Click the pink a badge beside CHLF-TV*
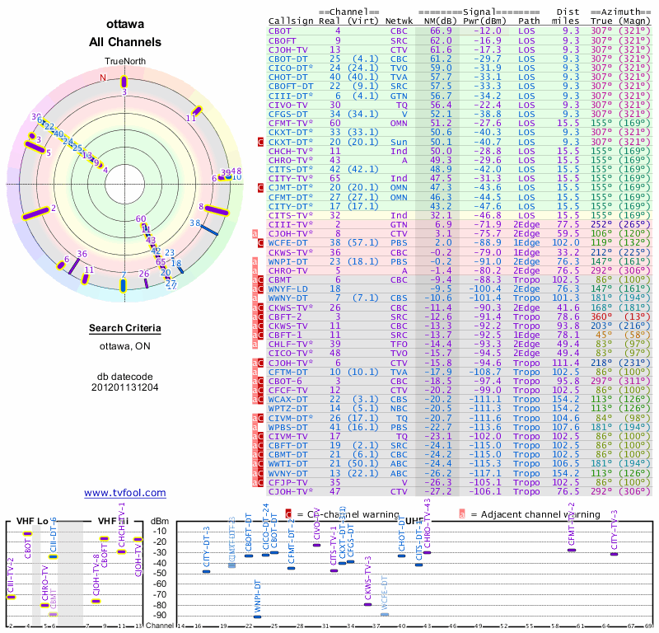659x633 pixels. 255,344
